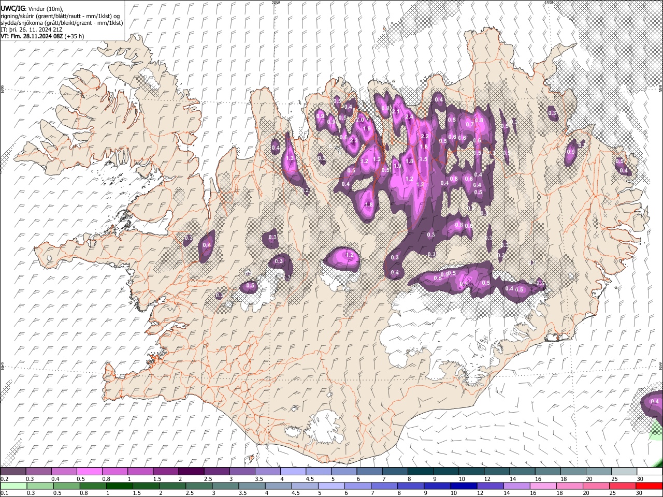The image size is (663, 497).
Task: Click the "2.1" snowfall value on the map
Action: 396,111
